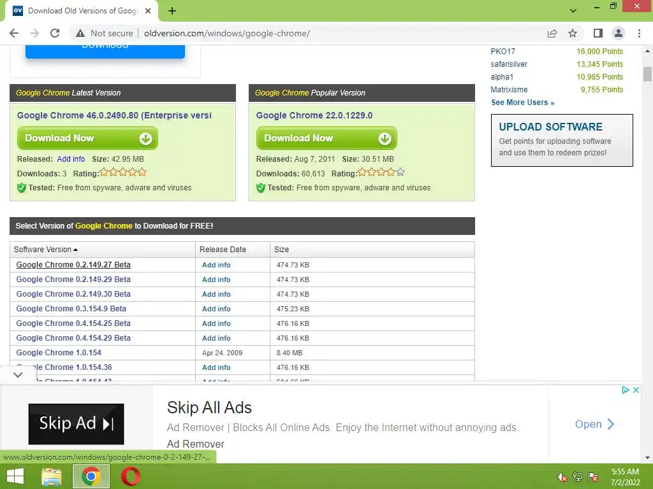Close the bottom advertisement
Viewport: 653px width, 489px height.
click(636, 390)
